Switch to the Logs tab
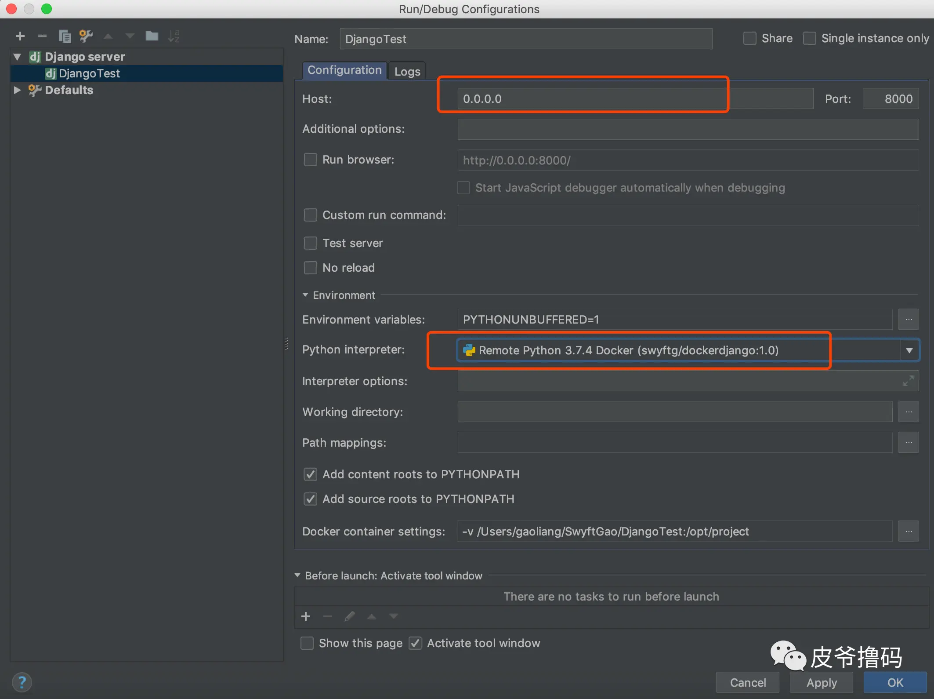This screenshot has height=699, width=934. (407, 72)
